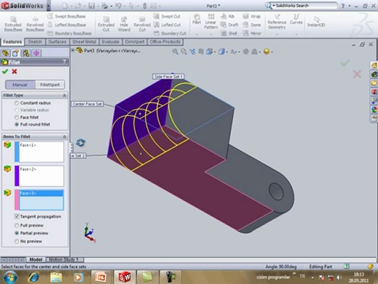Screen dimensions: 378x284
Task: Click the Face<3> side face set box
Action: click(41, 200)
